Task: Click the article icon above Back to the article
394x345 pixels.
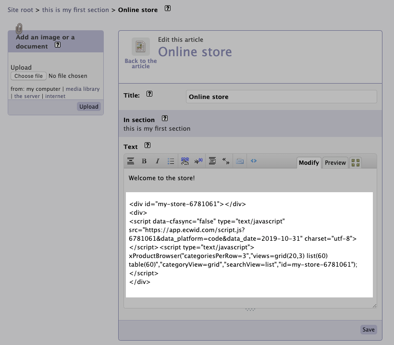Action: coord(141,47)
